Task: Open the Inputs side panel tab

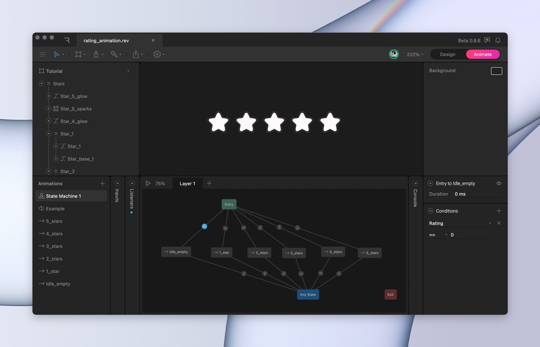Action: coord(117,194)
